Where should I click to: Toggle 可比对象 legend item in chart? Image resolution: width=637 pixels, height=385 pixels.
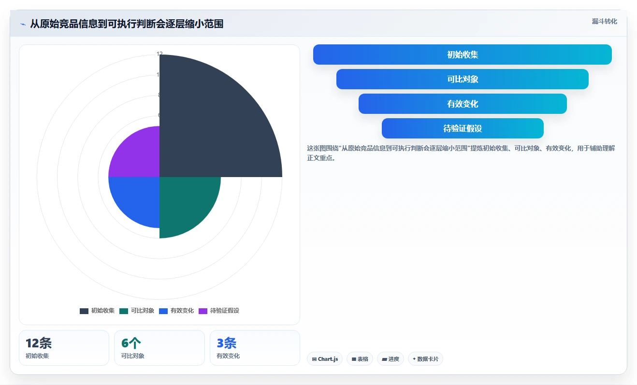[137, 311]
